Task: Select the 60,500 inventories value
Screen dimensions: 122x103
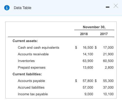Action: pyautogui.click(x=108, y=61)
